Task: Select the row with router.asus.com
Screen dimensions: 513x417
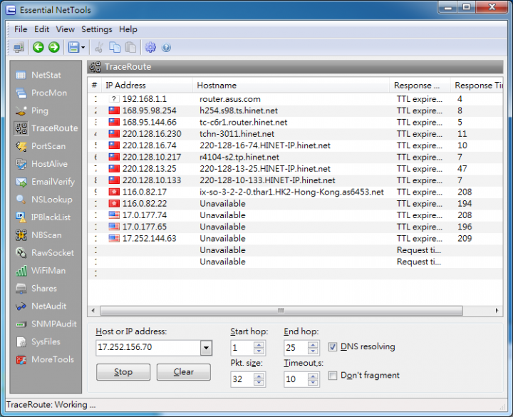Action: (295, 99)
